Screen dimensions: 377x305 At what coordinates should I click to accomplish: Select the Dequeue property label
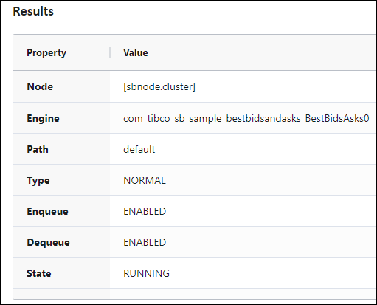pos(49,243)
